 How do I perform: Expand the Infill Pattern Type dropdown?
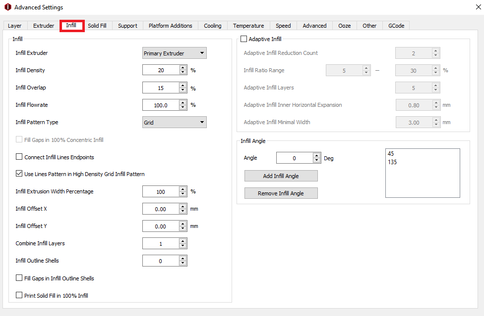(174, 122)
